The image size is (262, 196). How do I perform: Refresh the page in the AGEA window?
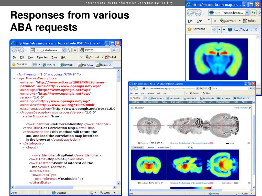pyautogui.click(x=201, y=88)
